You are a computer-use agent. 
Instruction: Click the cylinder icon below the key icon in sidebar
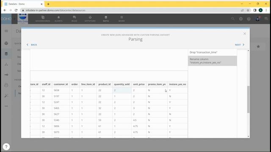pyautogui.click(x=6, y=85)
